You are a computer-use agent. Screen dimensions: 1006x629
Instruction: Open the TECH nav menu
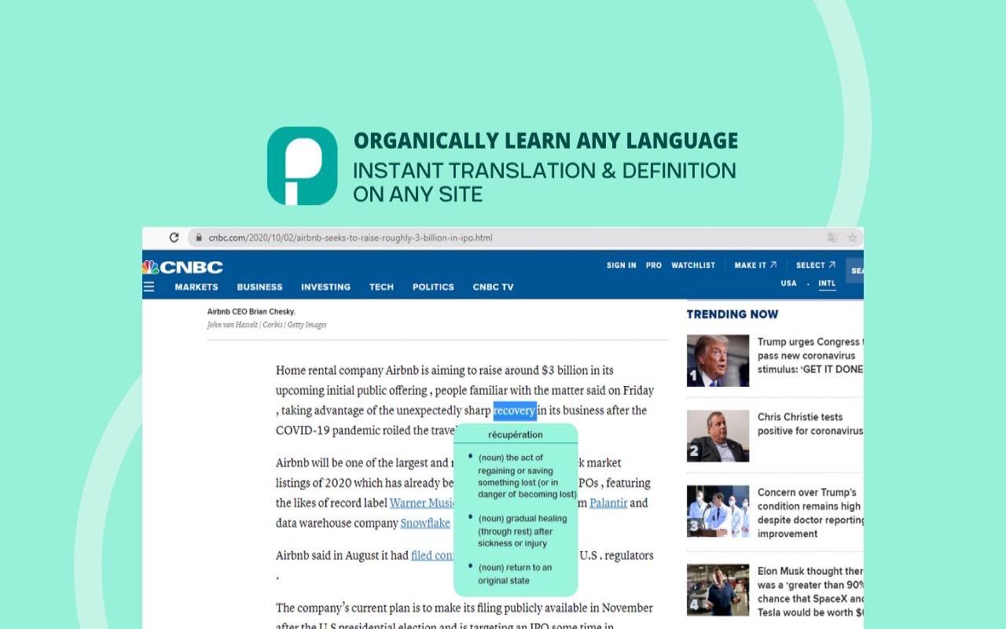tap(381, 287)
